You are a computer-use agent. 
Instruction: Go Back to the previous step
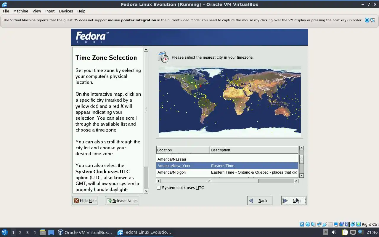click(260, 201)
